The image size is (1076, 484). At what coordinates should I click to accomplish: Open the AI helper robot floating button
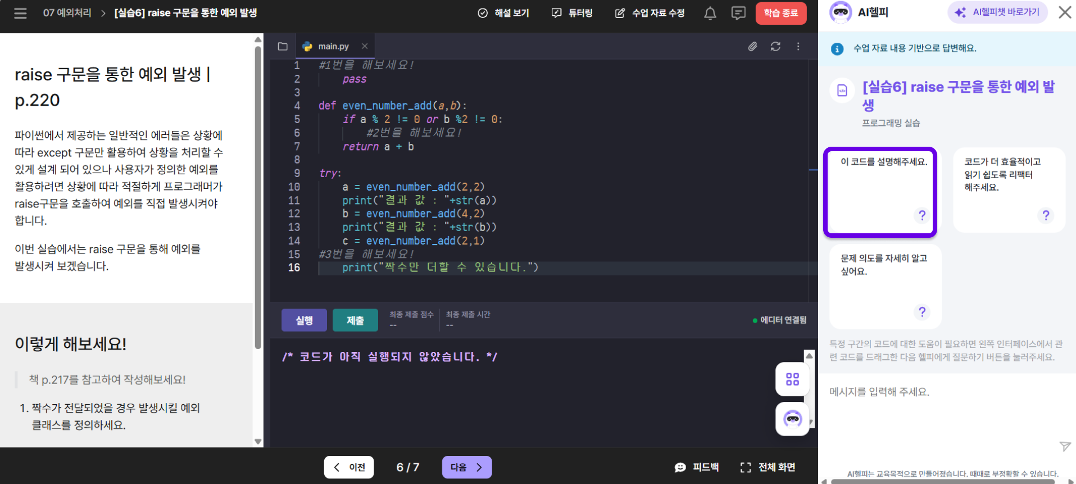pos(792,419)
